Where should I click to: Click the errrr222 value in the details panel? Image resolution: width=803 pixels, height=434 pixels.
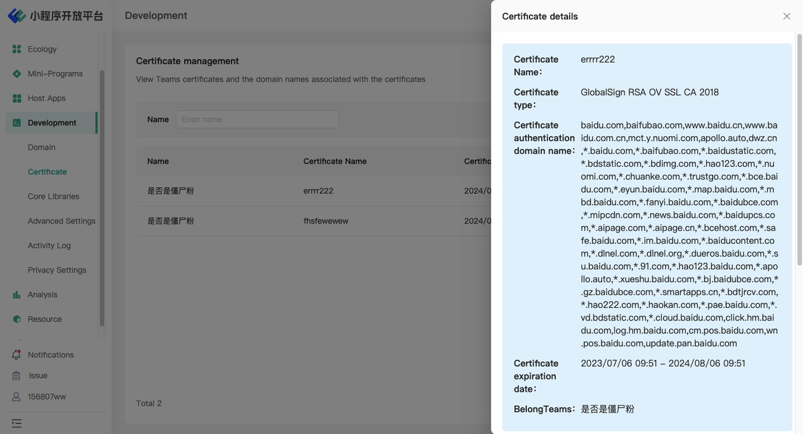(598, 59)
